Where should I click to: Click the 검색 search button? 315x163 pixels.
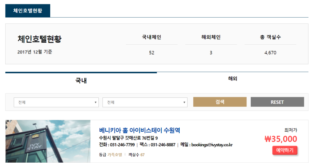coord(220,102)
